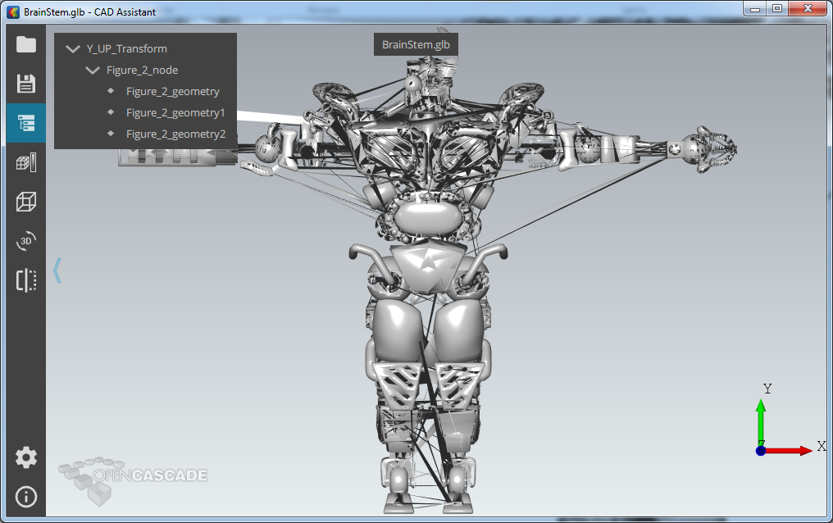This screenshot has height=523, width=833.
Task: Collapse the side panel arrow handle
Action: (x=57, y=270)
